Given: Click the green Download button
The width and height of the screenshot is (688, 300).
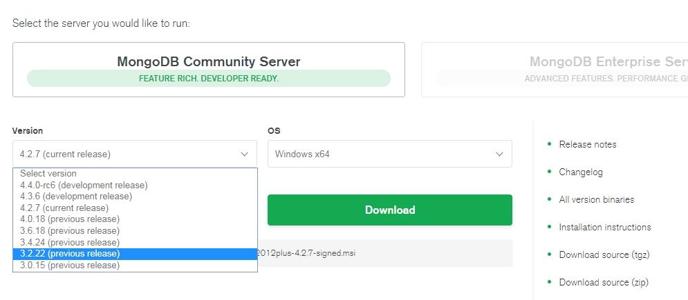Looking at the screenshot, I should pyautogui.click(x=389, y=210).
